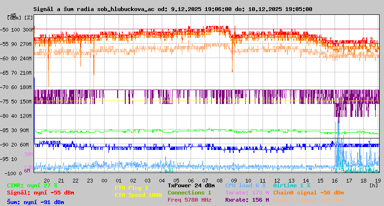Click the hour label '07' on time axis
384x206 pixels.
(205, 181)
